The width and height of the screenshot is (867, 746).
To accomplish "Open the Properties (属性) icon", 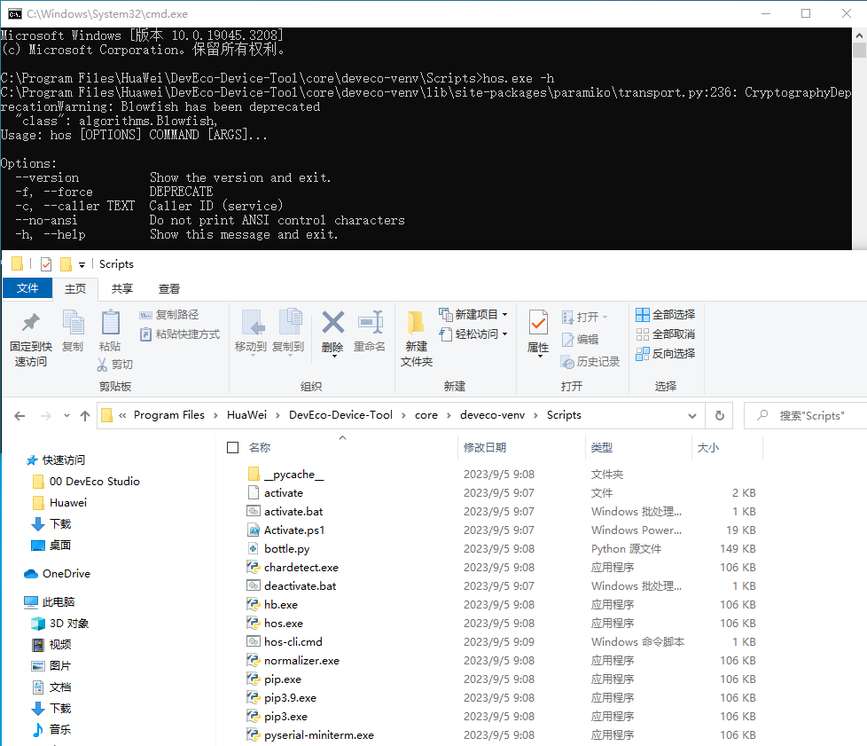I will [538, 334].
